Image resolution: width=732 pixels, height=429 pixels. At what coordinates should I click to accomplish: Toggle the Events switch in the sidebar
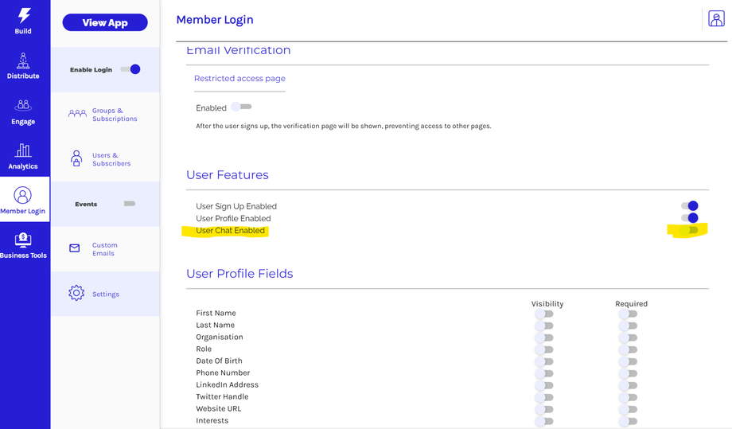coord(129,204)
